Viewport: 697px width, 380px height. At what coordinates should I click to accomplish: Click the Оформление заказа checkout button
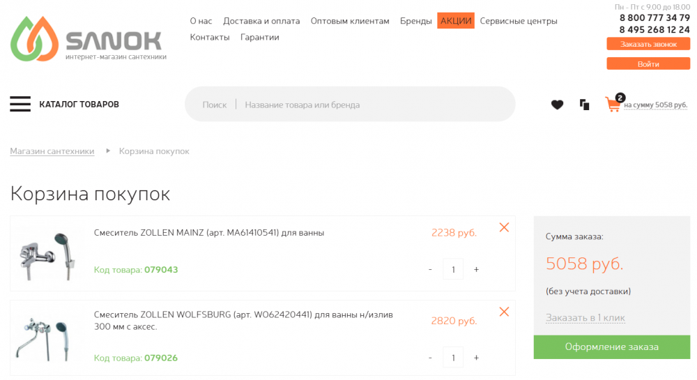[x=611, y=347]
